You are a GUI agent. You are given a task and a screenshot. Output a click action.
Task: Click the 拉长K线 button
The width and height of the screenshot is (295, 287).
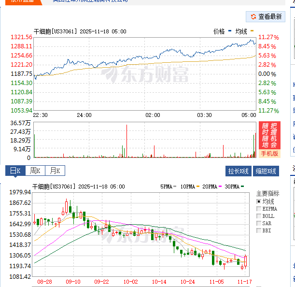coord(239,171)
